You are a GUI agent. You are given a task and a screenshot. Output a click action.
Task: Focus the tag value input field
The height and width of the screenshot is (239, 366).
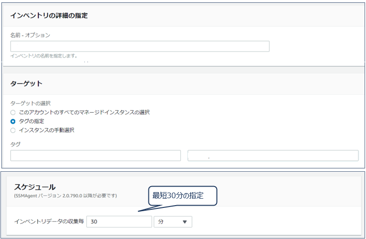[273, 155]
